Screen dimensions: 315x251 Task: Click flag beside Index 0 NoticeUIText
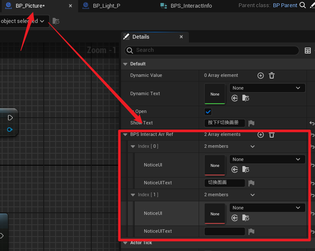pyautogui.click(x=251, y=183)
